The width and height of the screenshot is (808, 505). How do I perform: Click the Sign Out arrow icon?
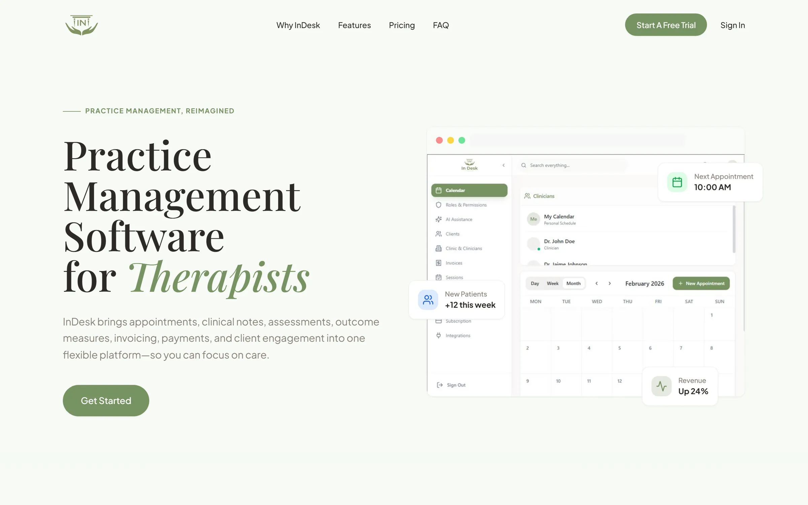440,385
